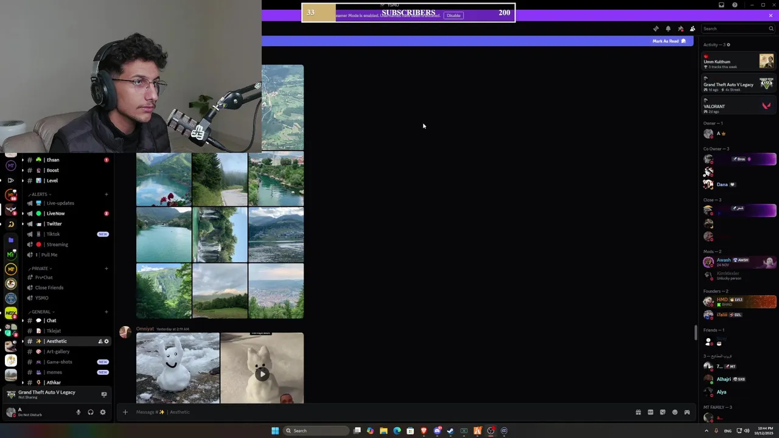Screen dimensions: 779x438
Task: Open the LiveNow channel
Action: click(x=67, y=214)
